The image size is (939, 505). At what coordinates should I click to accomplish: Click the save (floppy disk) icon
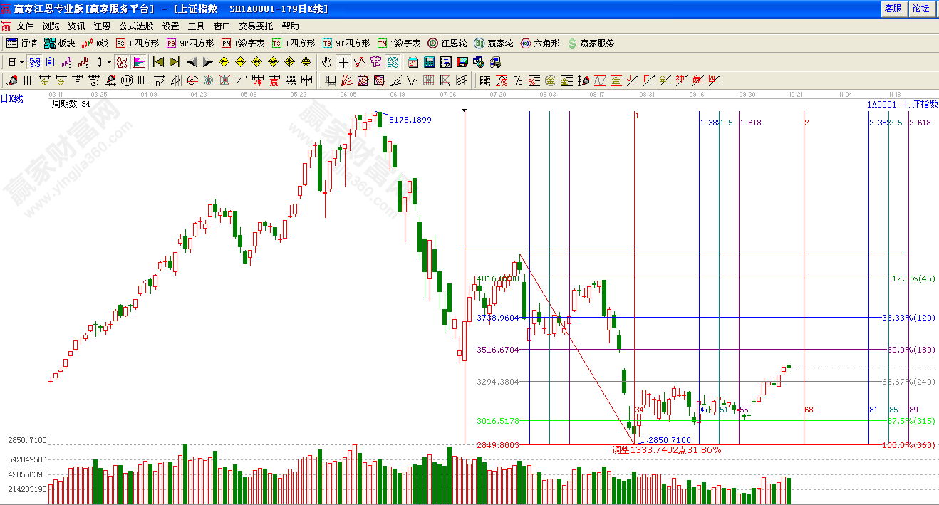tap(462, 62)
